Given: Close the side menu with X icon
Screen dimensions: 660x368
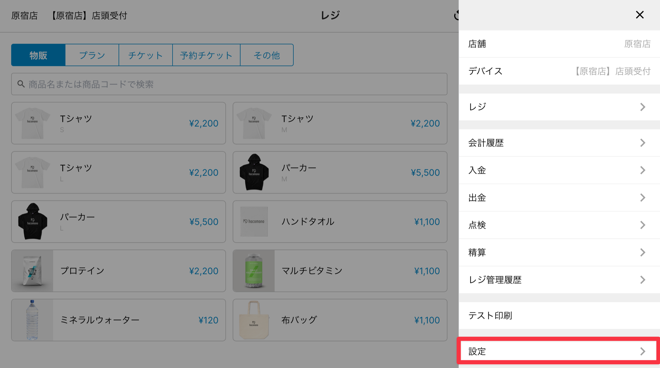Looking at the screenshot, I should coord(640,15).
